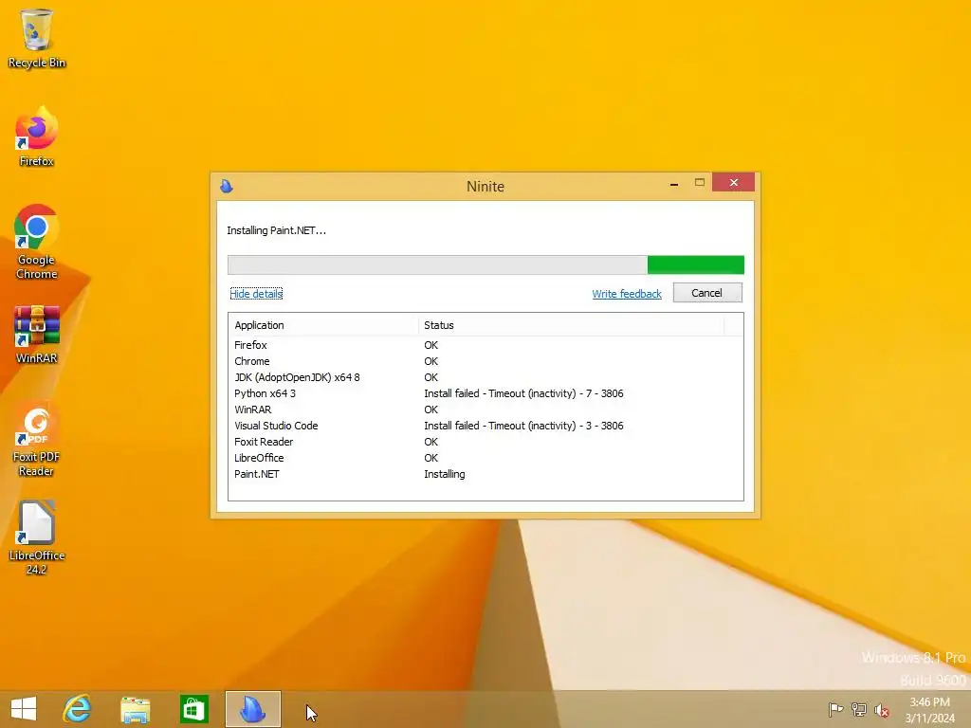This screenshot has width=971, height=728.
Task: Select the Chrome row in the list
Action: click(x=485, y=361)
